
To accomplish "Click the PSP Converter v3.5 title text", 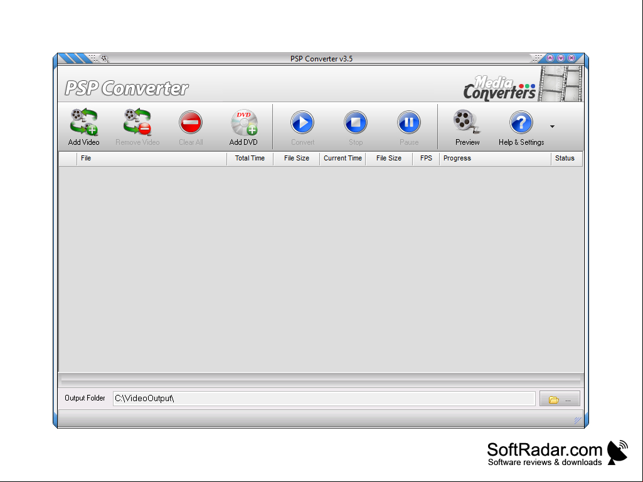I will point(321,59).
